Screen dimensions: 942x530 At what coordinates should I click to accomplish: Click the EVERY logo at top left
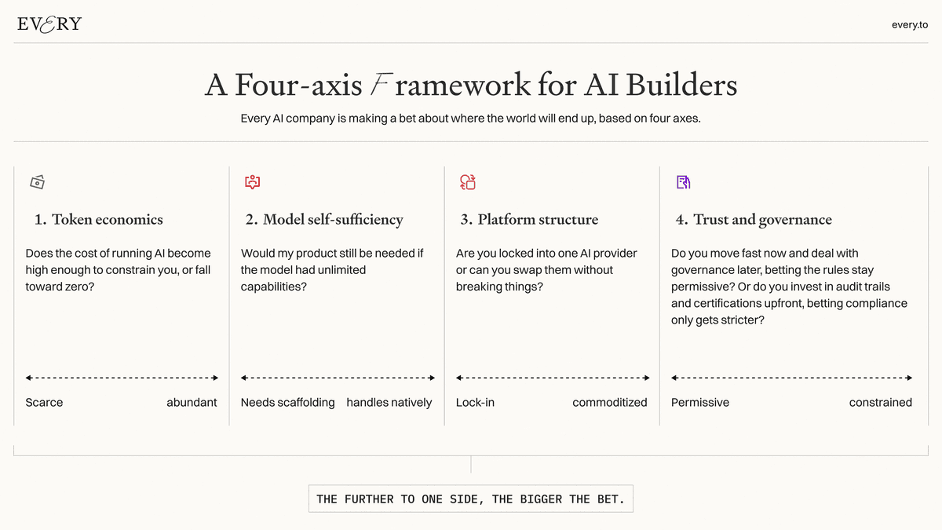49,24
